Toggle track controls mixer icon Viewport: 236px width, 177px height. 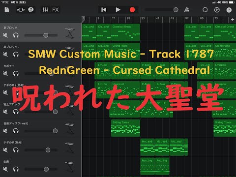pos(45,10)
